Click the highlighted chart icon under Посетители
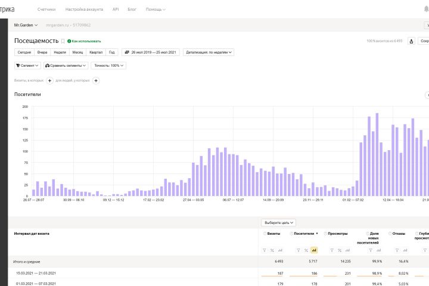Screen dimensions: 429x286 point(315,250)
